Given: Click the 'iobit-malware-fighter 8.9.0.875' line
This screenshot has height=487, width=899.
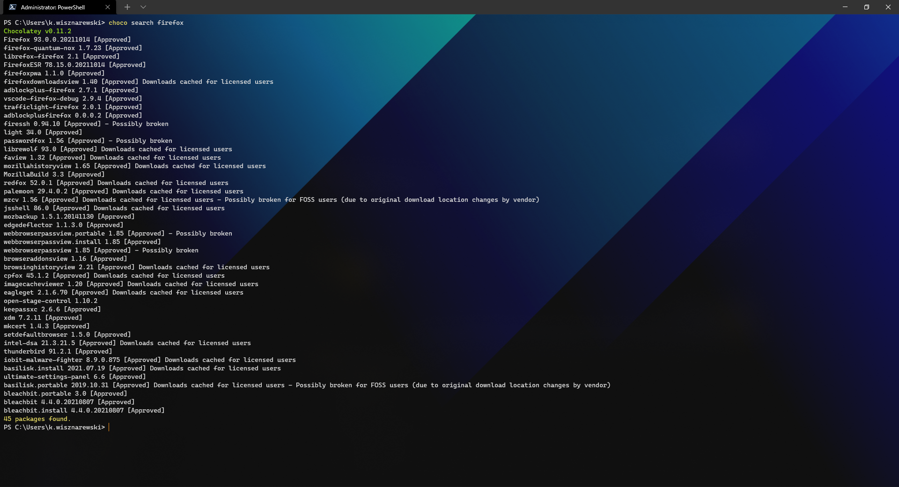Looking at the screenshot, I should click(x=150, y=360).
